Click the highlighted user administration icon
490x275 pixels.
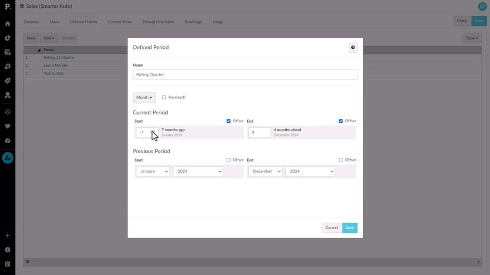7,158
